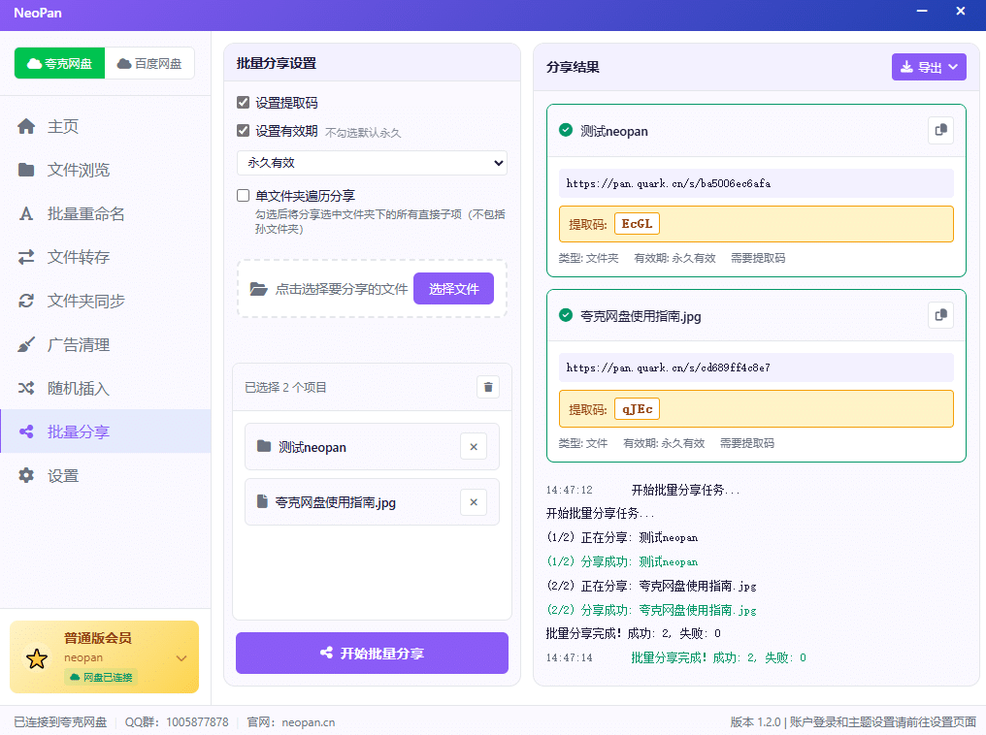
Task: Open 文件夹同步 in the sidebar
Action: point(106,301)
